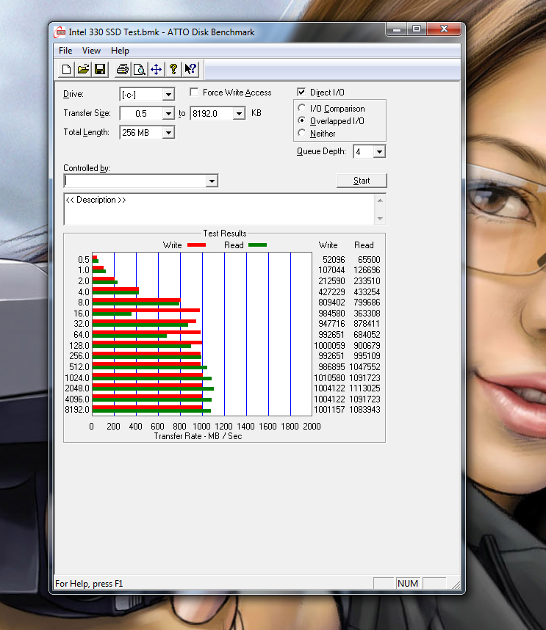Open the Queue Depth dropdown
546x630 pixels.
(x=379, y=151)
